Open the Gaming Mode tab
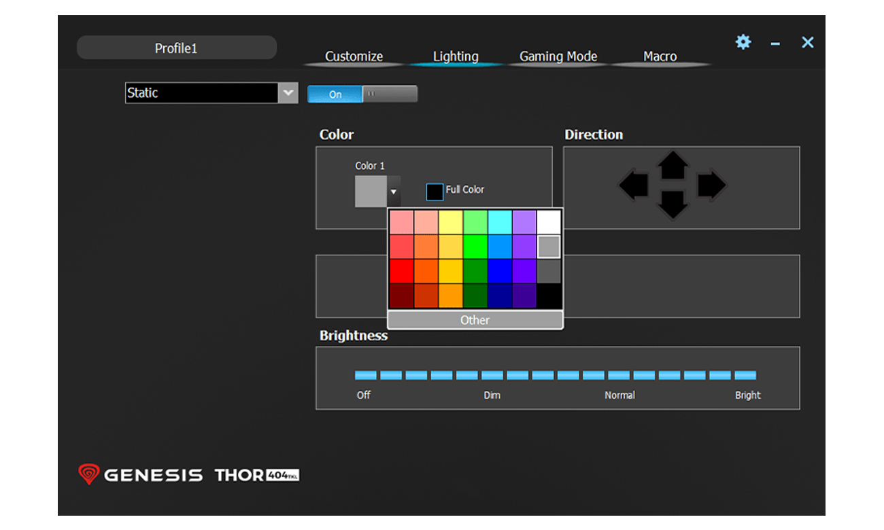 (558, 56)
